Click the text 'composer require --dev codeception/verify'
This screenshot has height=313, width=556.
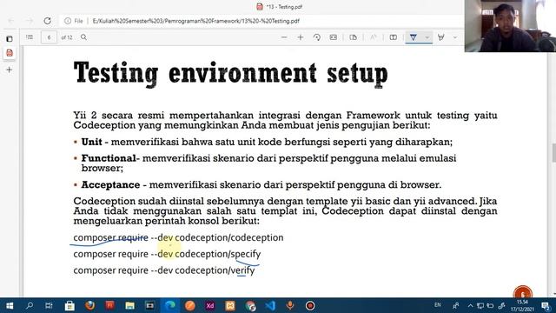tap(164, 270)
